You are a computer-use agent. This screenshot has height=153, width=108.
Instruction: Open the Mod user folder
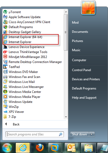tap(75, 23)
